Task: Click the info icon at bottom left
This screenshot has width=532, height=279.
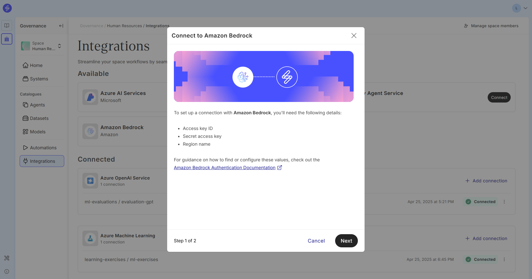Action: 7,271
